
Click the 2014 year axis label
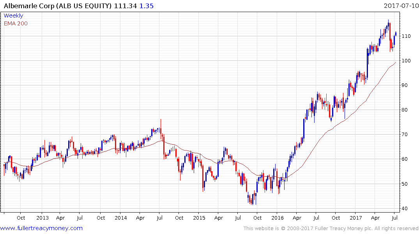point(121,218)
